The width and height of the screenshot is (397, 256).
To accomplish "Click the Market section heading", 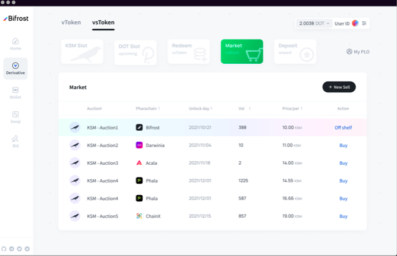I will point(78,87).
